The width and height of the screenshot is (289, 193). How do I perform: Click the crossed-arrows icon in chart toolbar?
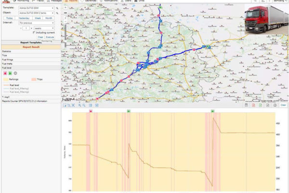pyautogui.click(x=73, y=105)
